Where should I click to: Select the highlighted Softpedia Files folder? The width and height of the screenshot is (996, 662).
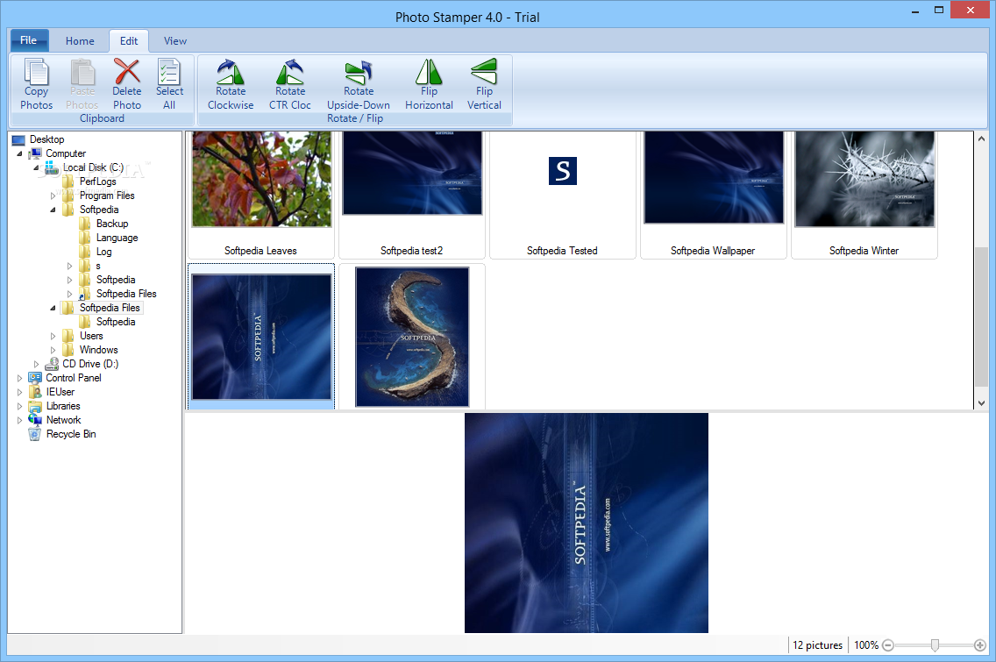click(x=110, y=308)
